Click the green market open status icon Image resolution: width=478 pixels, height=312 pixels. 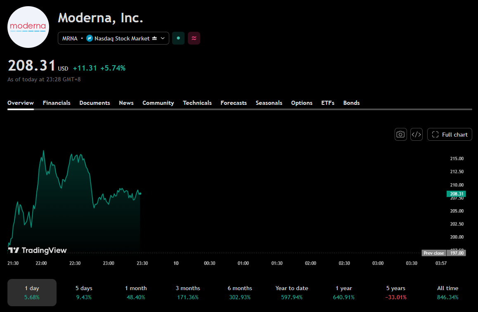click(178, 38)
